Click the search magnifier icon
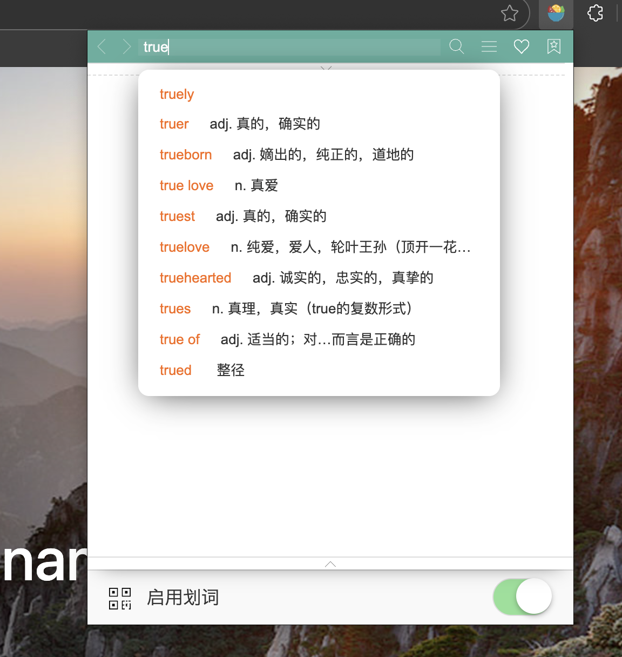This screenshot has height=657, width=622. tap(456, 47)
